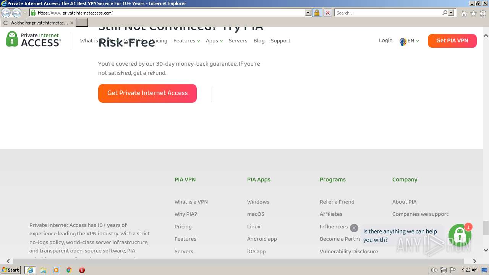
Task: Open the PIA chat widget icon
Action: point(460,235)
